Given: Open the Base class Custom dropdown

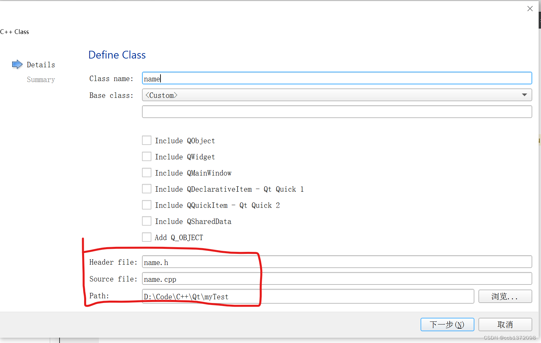Looking at the screenshot, I should click(337, 95).
